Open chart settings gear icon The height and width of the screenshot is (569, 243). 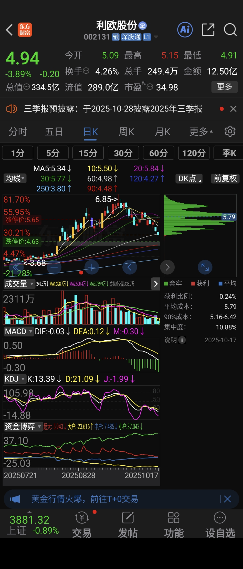(230, 131)
